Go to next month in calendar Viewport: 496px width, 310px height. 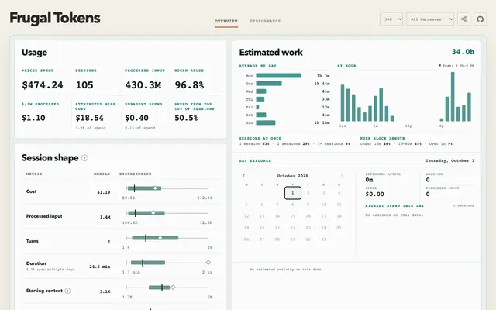coord(342,176)
